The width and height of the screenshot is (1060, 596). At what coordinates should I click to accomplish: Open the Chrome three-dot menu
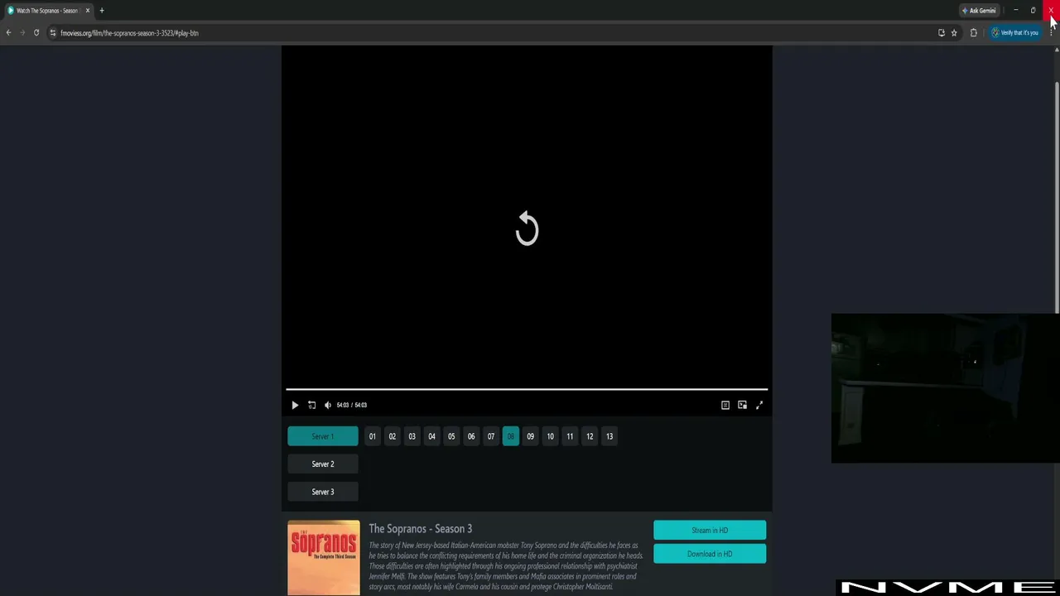pos(1051,33)
